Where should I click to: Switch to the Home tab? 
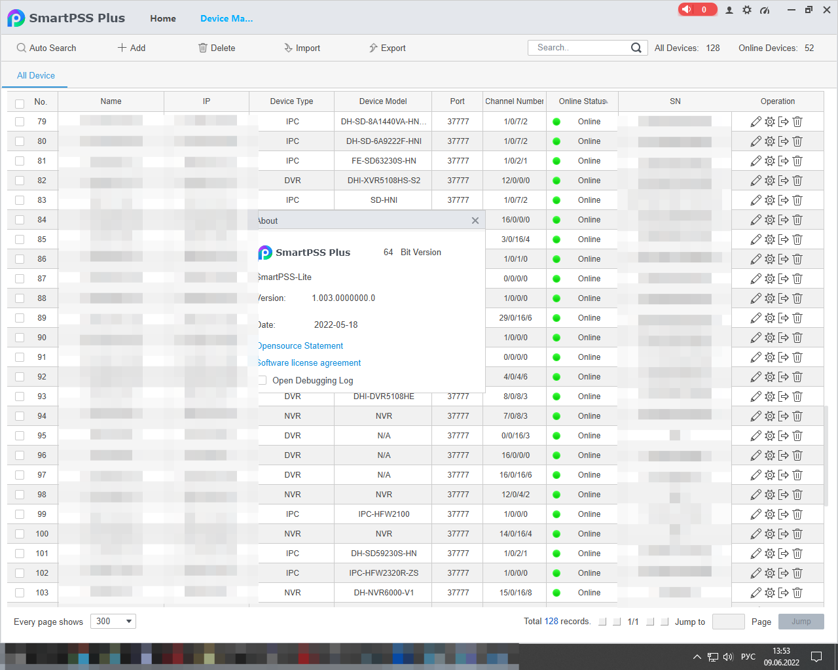point(163,18)
